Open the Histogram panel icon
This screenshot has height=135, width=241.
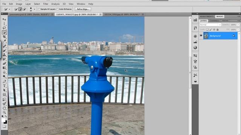pyautogui.click(x=195, y=42)
